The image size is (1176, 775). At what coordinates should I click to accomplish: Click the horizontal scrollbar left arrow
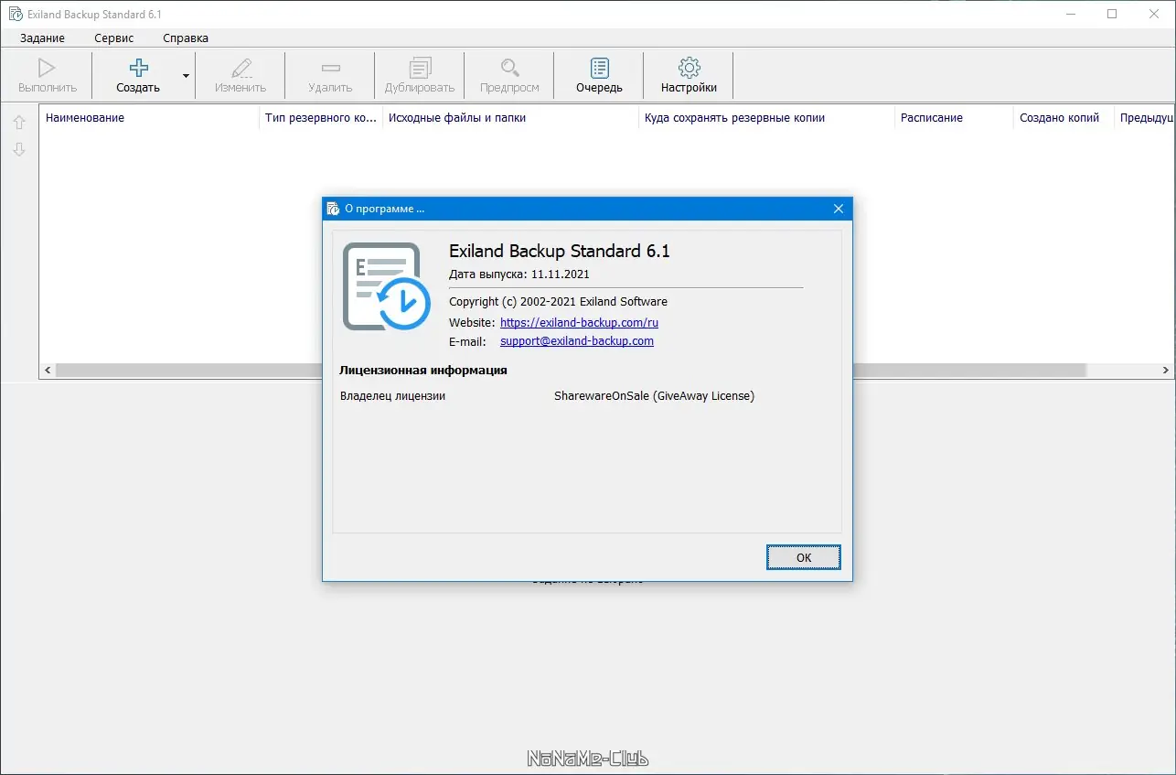[x=48, y=371]
